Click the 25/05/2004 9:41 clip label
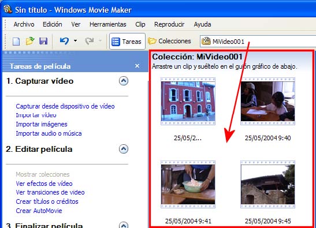Viewport: 316px width, 228px height. (x=188, y=221)
